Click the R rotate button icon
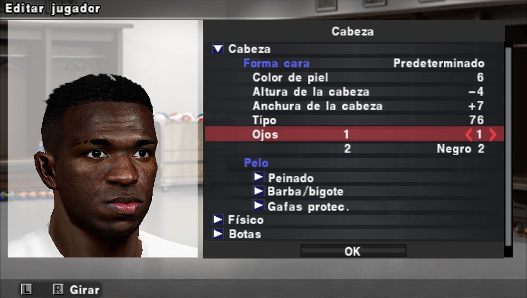 58,289
